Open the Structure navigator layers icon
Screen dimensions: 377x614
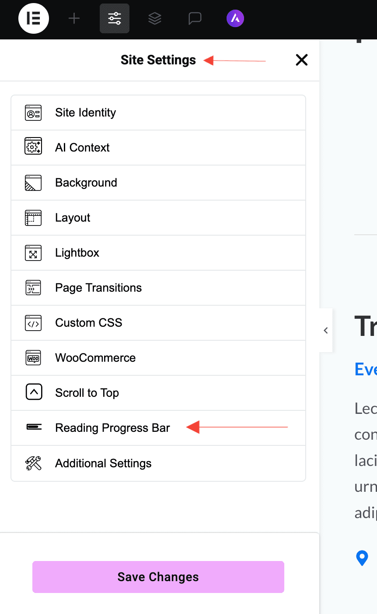[x=154, y=18]
